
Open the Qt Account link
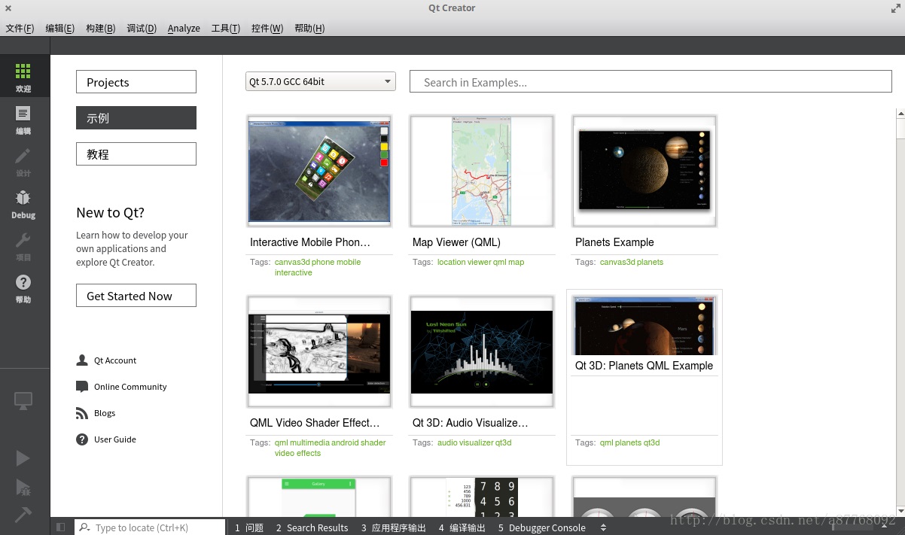(x=115, y=360)
